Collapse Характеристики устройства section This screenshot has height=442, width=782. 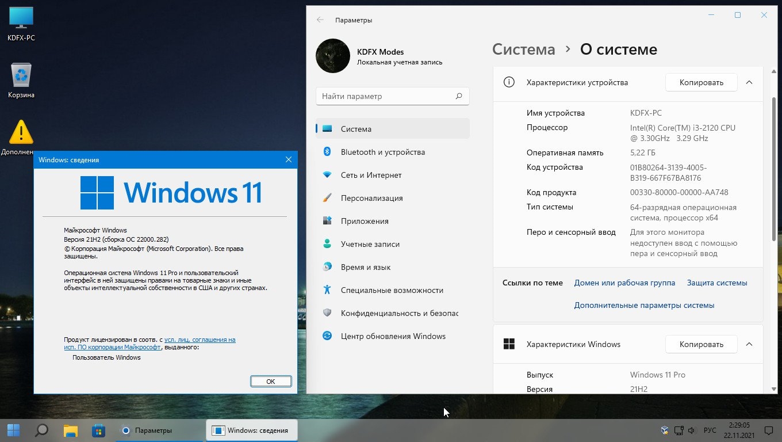point(749,82)
